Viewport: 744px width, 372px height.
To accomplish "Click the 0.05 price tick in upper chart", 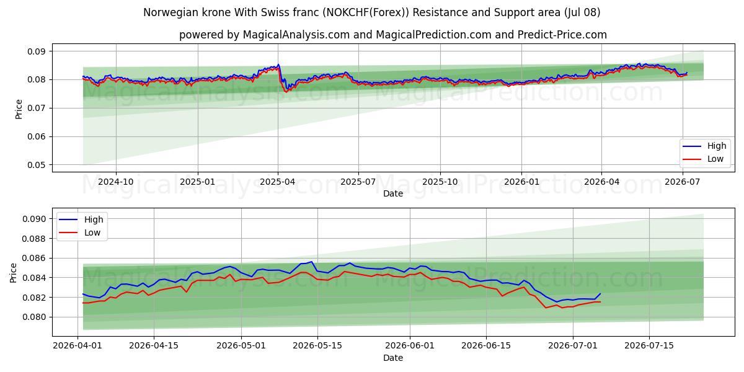I will (x=37, y=165).
